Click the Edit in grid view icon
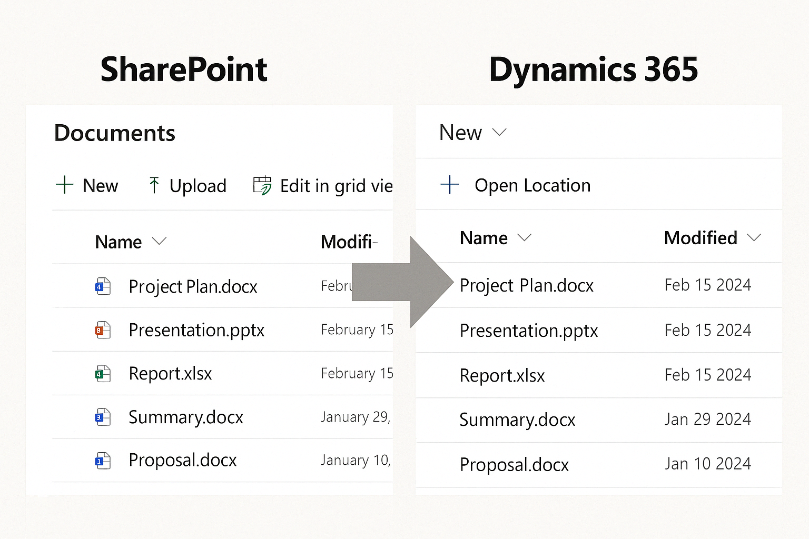This screenshot has height=539, width=809. (262, 185)
